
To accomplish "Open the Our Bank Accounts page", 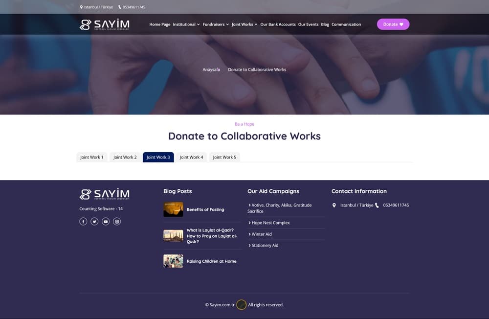I will tap(278, 24).
